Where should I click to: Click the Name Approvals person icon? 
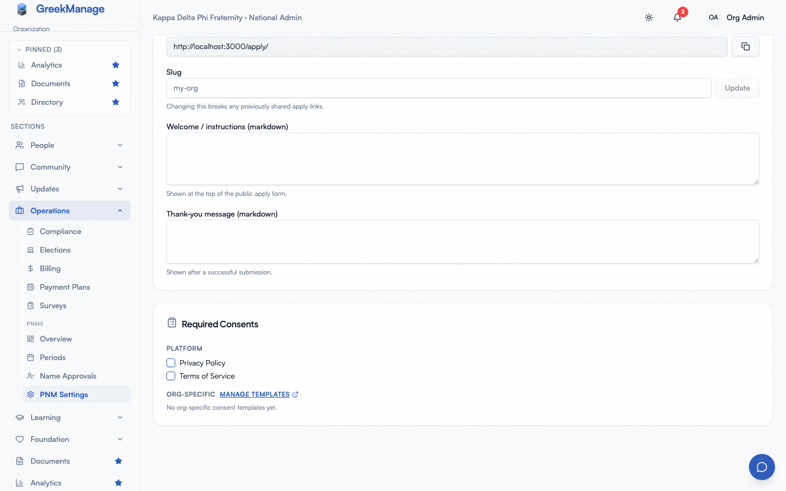click(31, 376)
